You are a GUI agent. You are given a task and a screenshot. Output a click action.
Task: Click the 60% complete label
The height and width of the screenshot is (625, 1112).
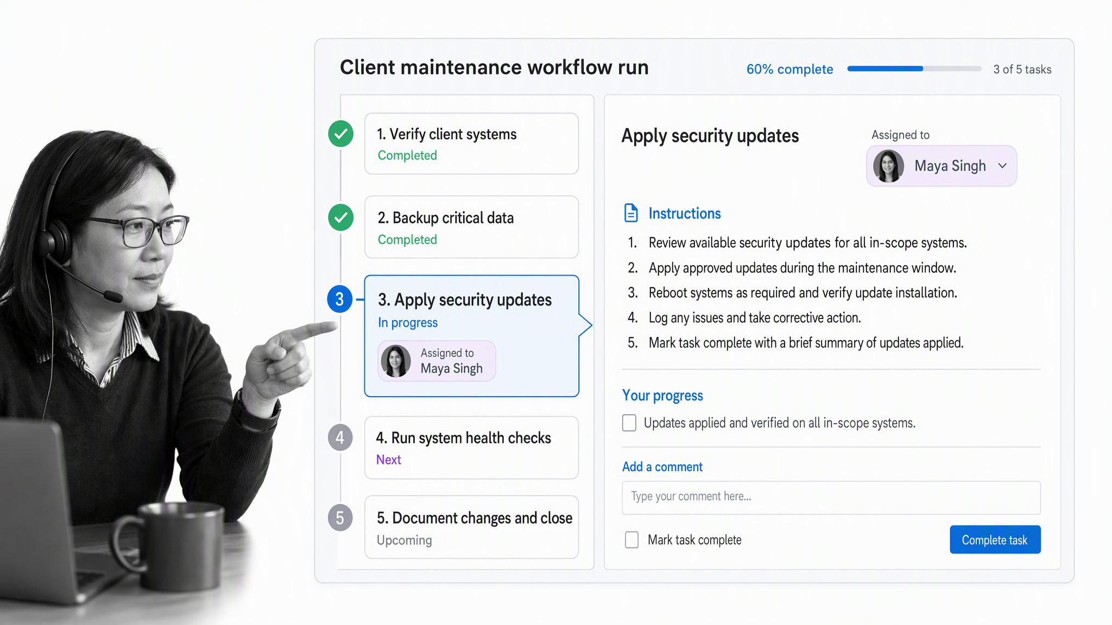(789, 69)
